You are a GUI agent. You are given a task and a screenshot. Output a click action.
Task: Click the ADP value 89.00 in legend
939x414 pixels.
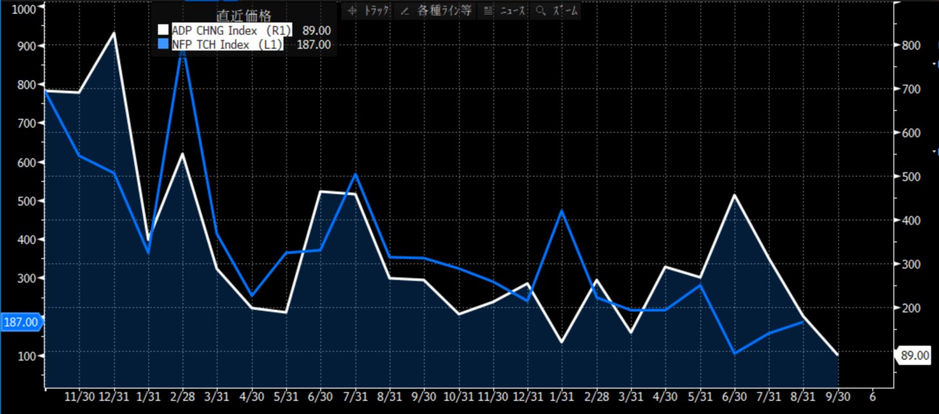tap(317, 30)
